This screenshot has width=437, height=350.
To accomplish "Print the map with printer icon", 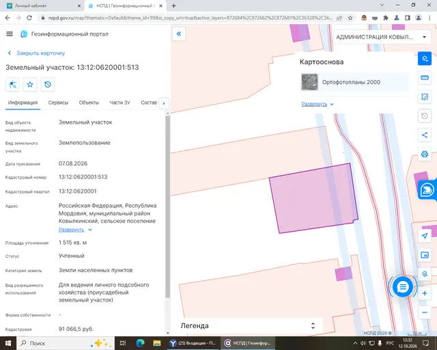I will (425, 154).
